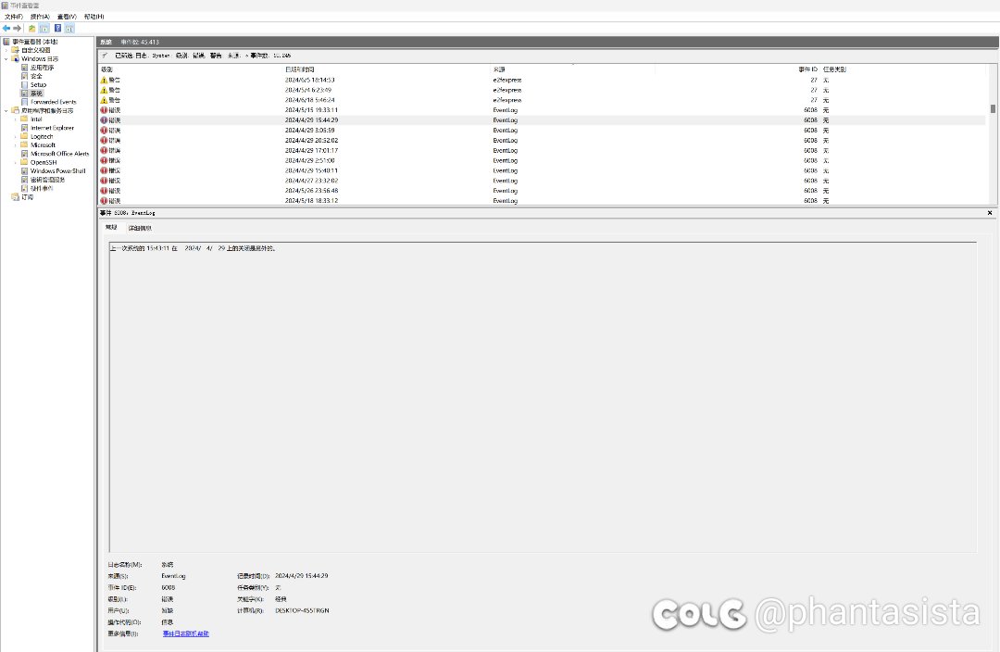The image size is (1000, 652).
Task: Open the Microsoft Office Alerts log icon
Action: (25, 153)
